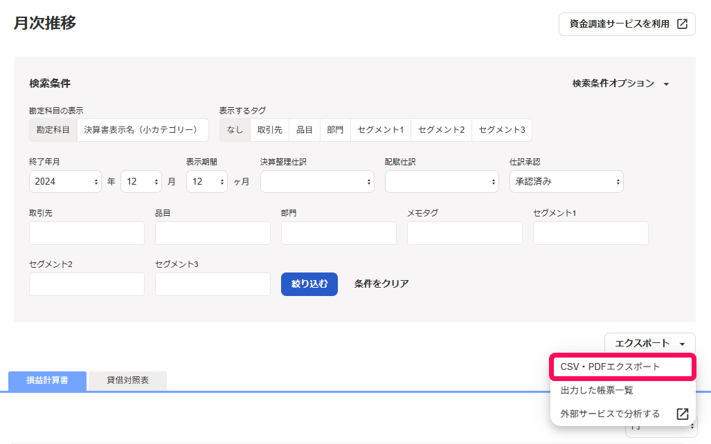Open the 仕訳承認 dropdown showing 承認済み

[566, 182]
